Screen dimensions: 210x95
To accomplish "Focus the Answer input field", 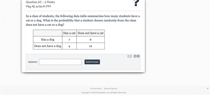I will click(x=60, y=62).
